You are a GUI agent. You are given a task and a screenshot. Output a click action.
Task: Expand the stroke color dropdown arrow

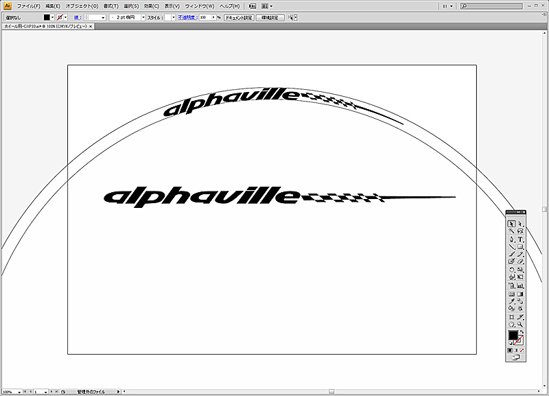click(65, 18)
